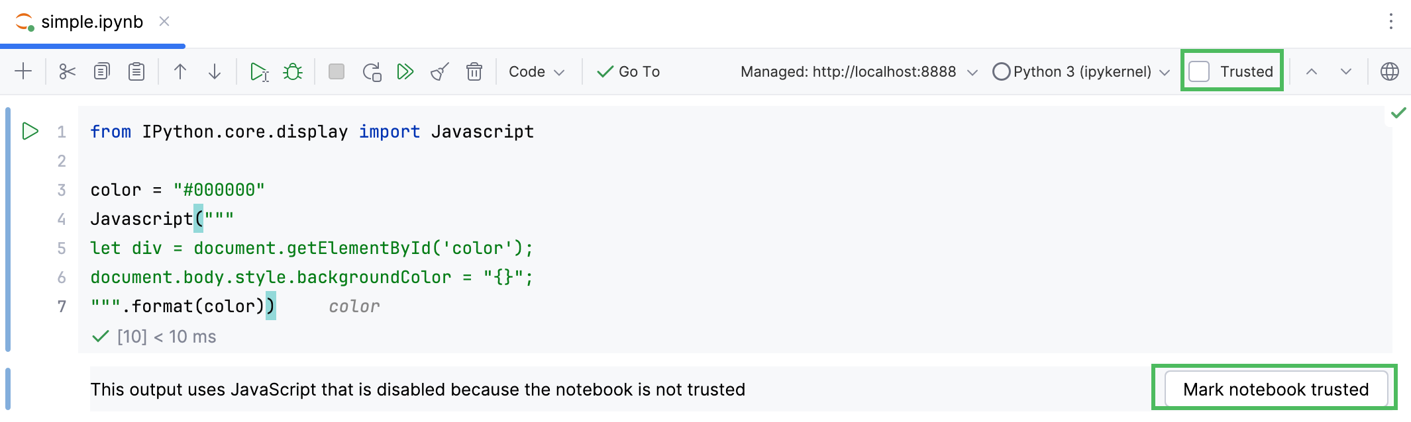Open the Code cell type dropdown
Image resolution: width=1411 pixels, height=422 pixels.
[537, 71]
